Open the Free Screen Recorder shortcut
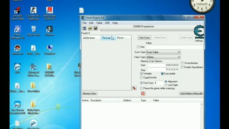Screen dimensions: 229x129 point(18,107)
